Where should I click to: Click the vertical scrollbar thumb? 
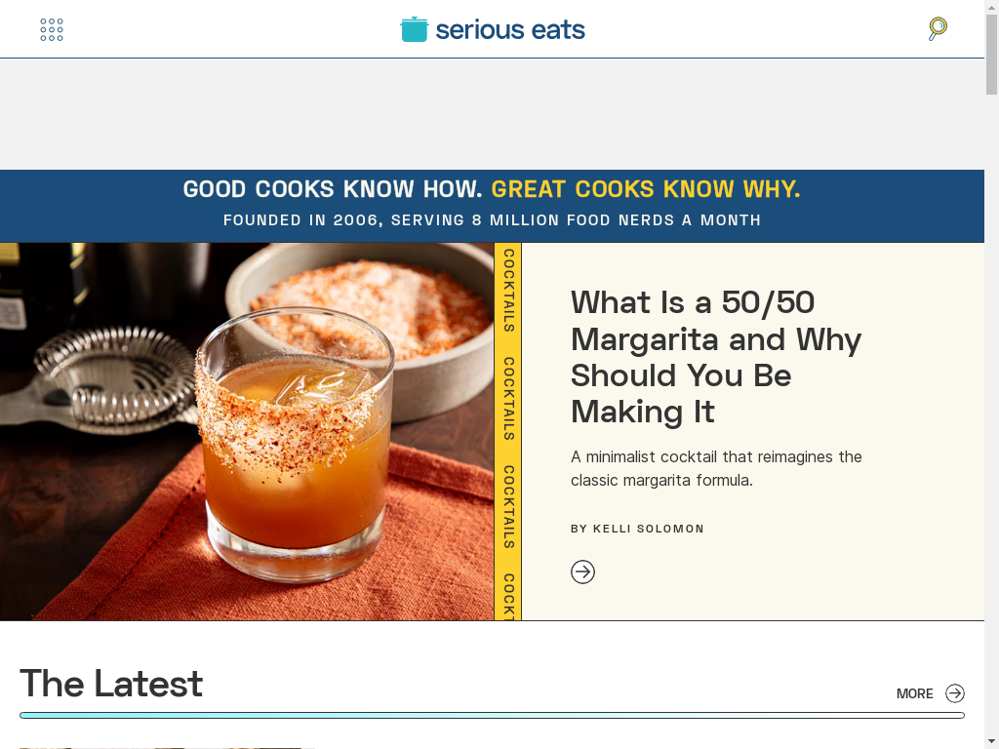991,54
